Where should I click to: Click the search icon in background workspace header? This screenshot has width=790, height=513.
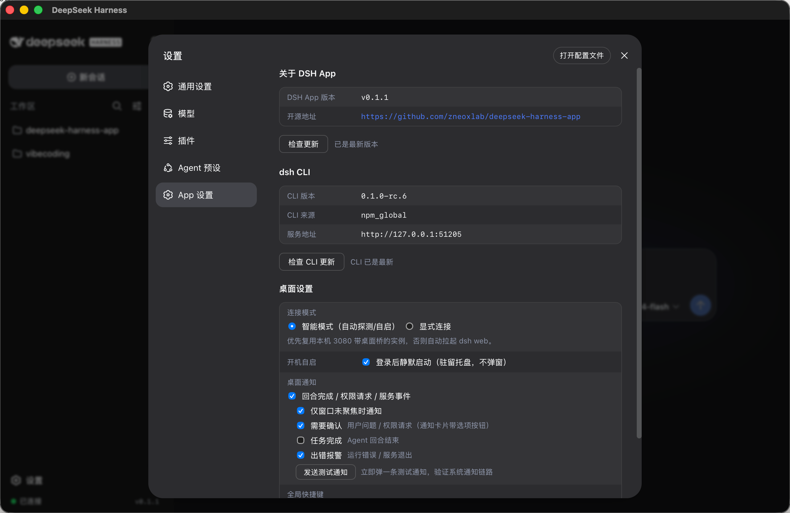(117, 106)
